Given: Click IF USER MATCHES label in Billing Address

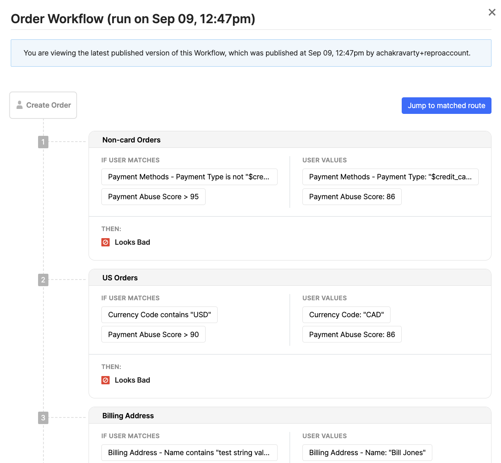Looking at the screenshot, I should pos(130,436).
